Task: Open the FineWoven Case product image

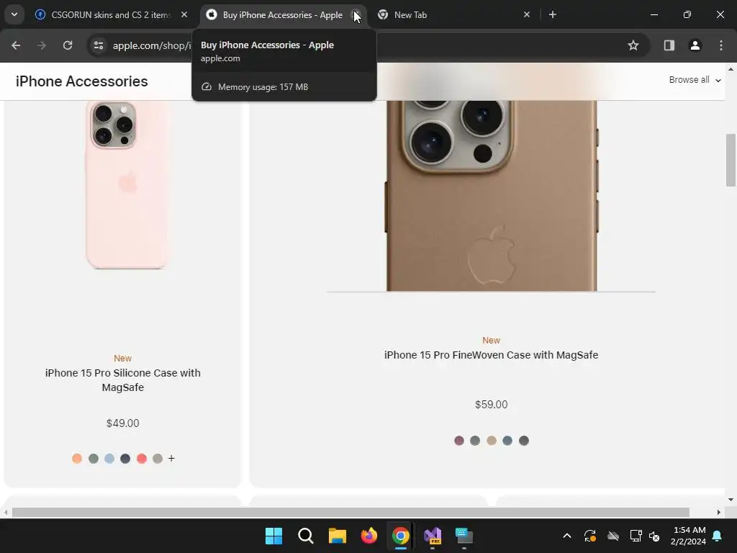Action: (491, 196)
